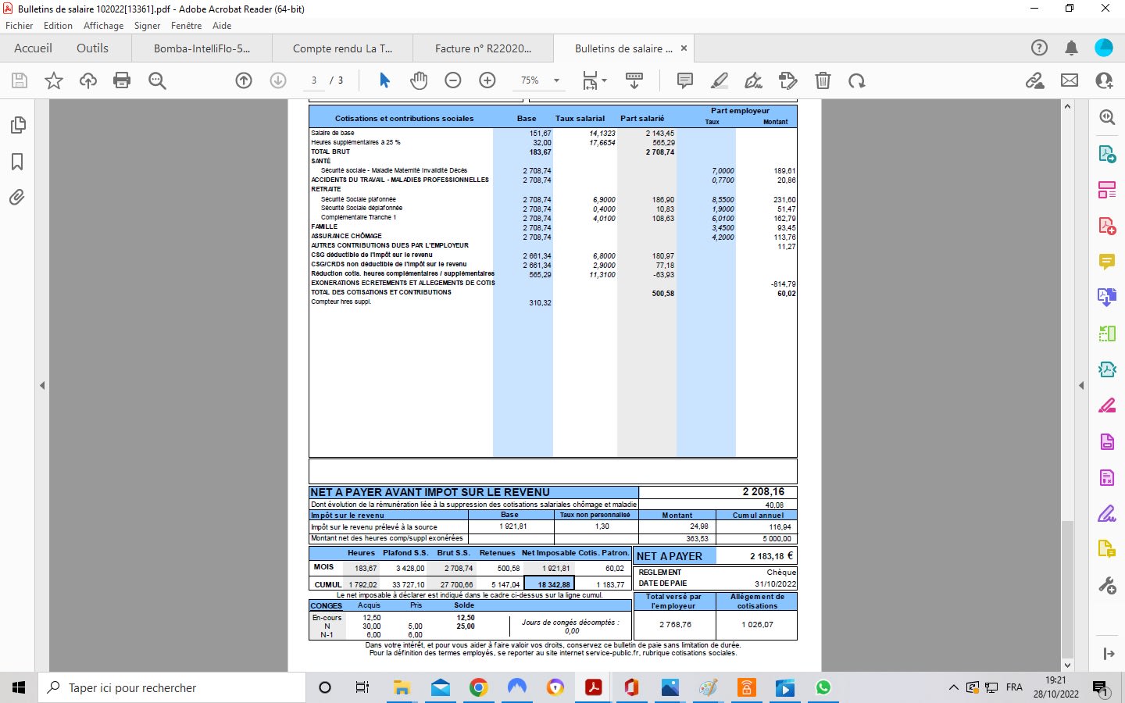The image size is (1125, 703).
Task: Open the bookmarks panel in left sidebar
Action: [x=17, y=162]
